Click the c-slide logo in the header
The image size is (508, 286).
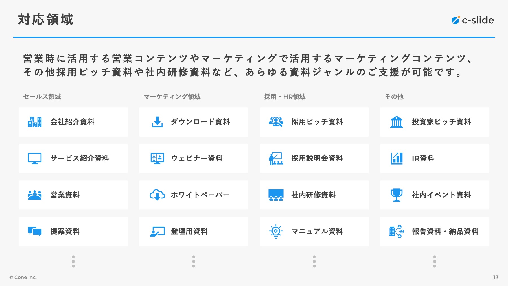click(472, 20)
